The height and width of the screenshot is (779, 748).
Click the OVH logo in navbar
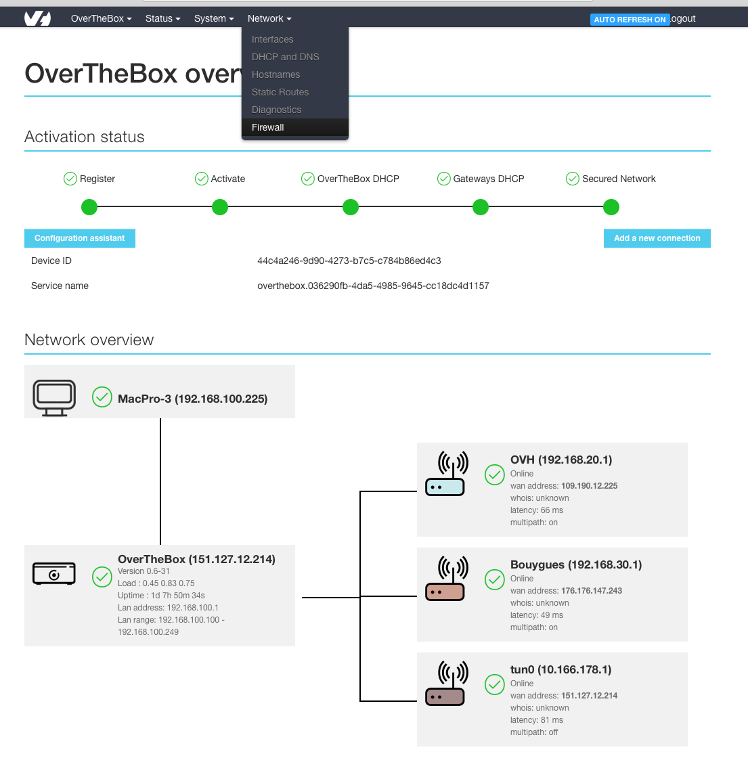click(37, 18)
